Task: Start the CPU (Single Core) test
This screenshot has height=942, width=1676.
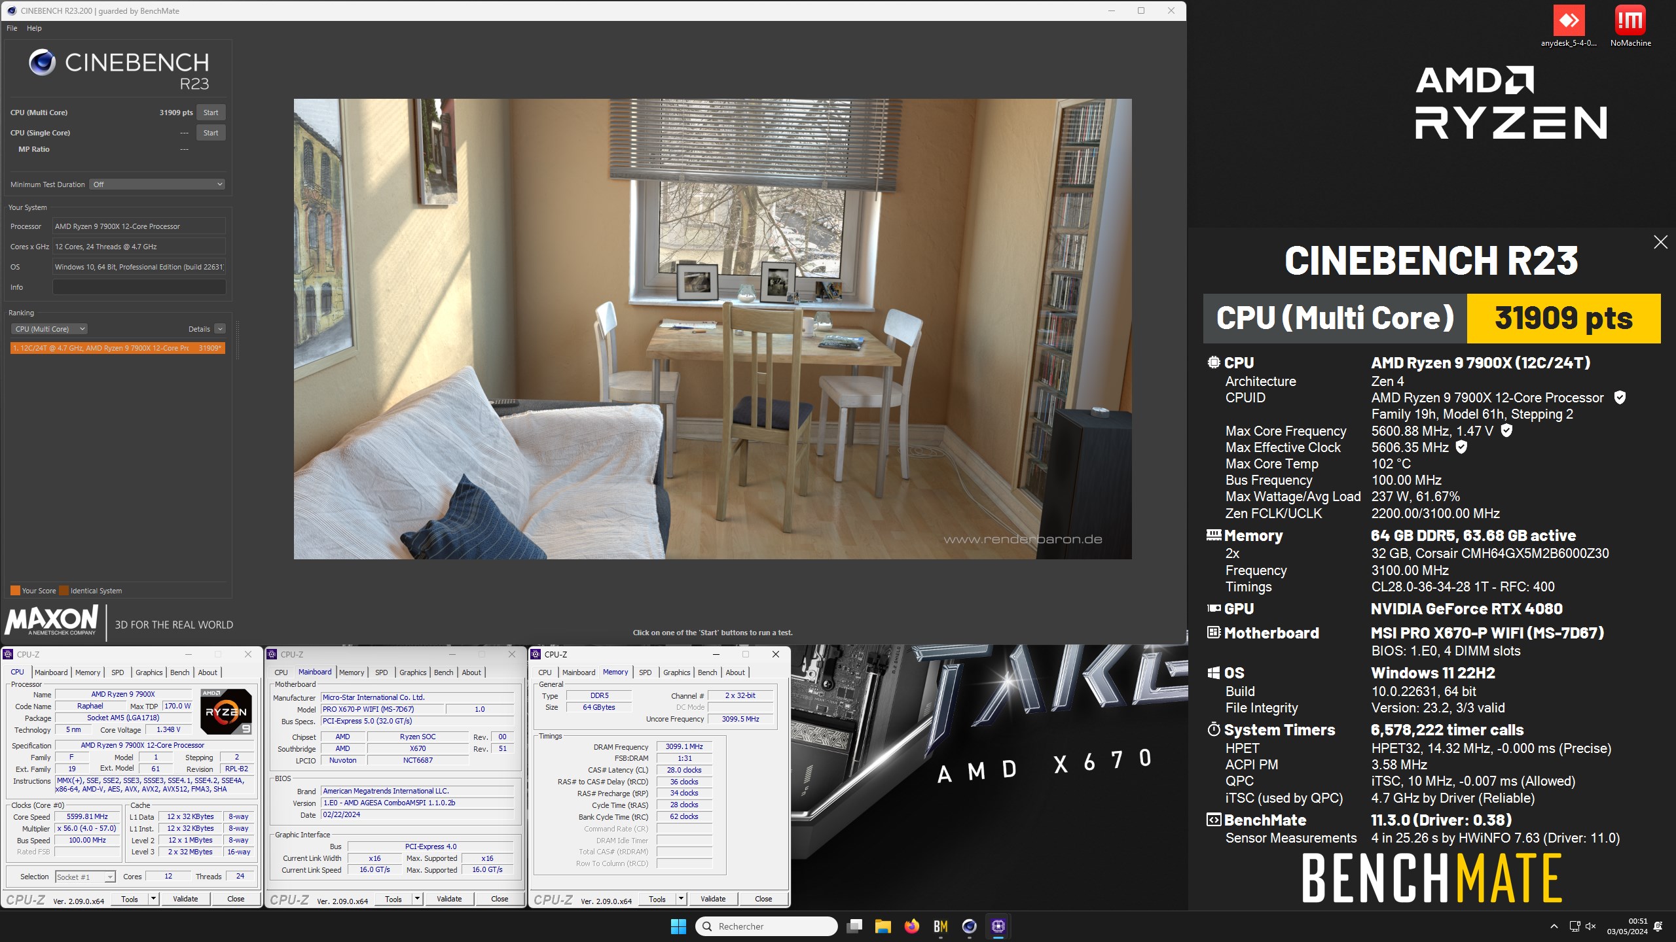Action: [x=211, y=133]
